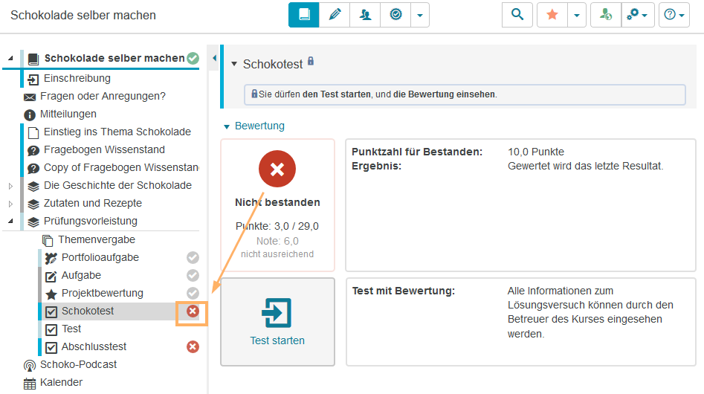Open Portfolioaufgabe in the tree
Image resolution: width=704 pixels, height=394 pixels.
[100, 257]
